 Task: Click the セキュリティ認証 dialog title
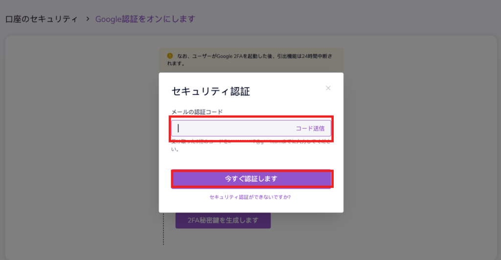(210, 92)
